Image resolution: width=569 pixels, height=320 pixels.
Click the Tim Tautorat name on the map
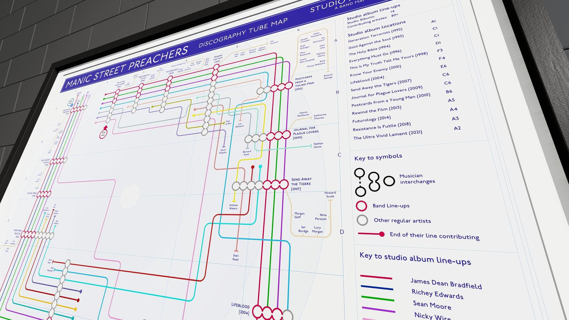click(x=274, y=42)
